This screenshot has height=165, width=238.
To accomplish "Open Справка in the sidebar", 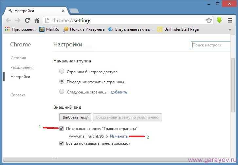I will click(18, 95).
